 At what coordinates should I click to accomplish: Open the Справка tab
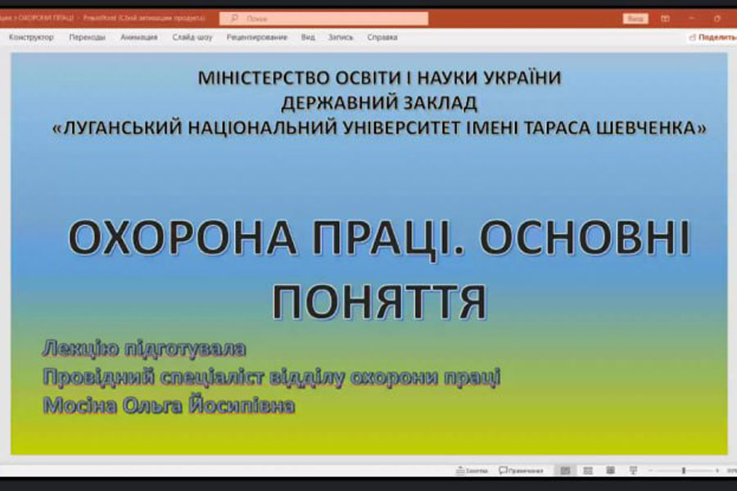point(382,37)
